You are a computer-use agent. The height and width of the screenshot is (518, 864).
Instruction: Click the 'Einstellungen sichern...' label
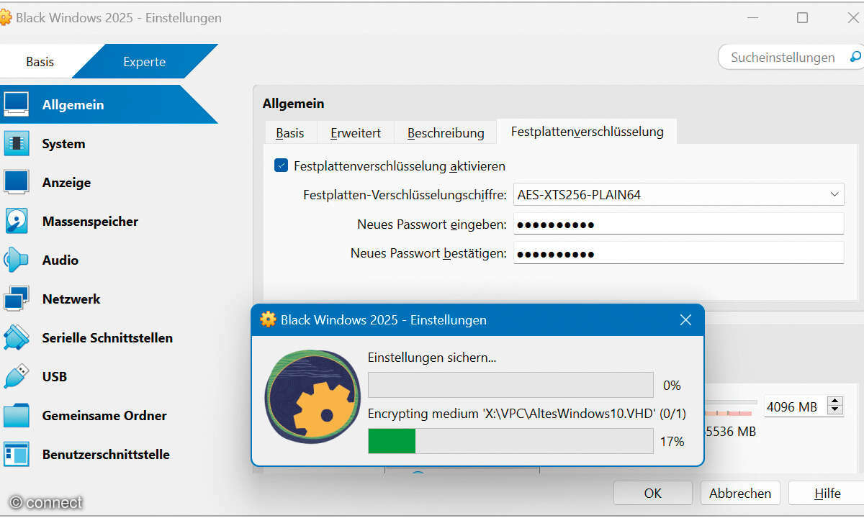click(x=432, y=357)
